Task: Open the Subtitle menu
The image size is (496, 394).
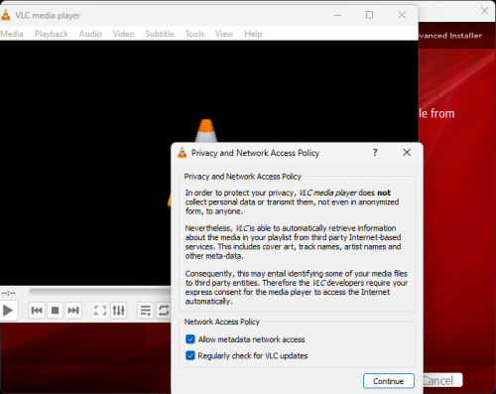Action: (160, 34)
